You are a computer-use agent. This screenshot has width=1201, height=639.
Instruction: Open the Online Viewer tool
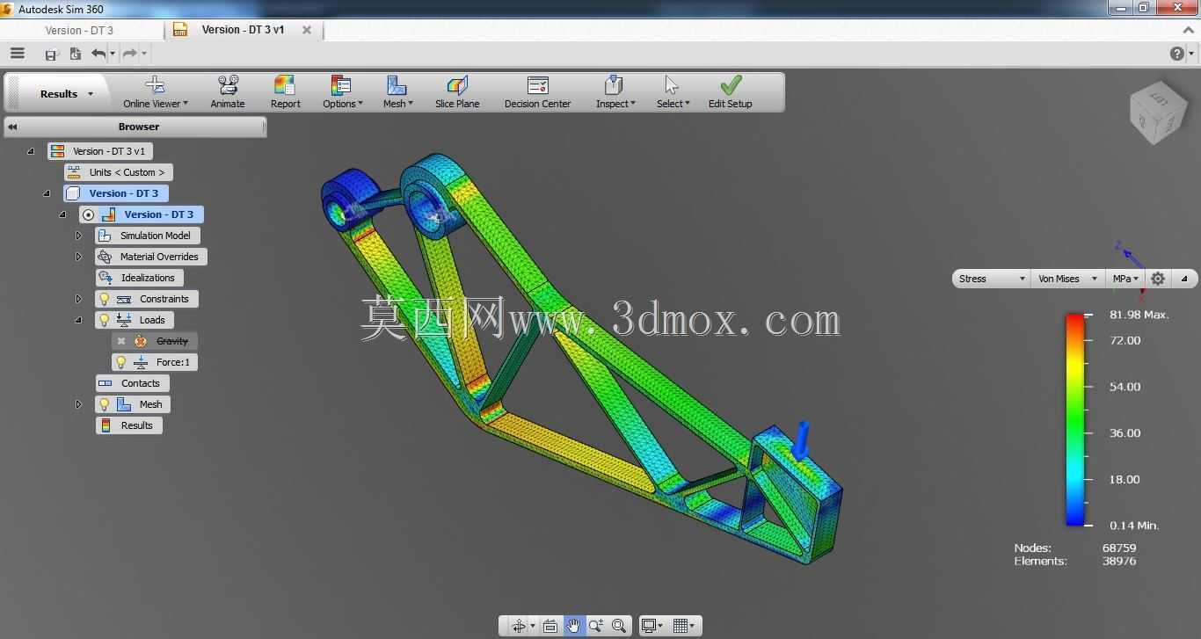click(156, 91)
